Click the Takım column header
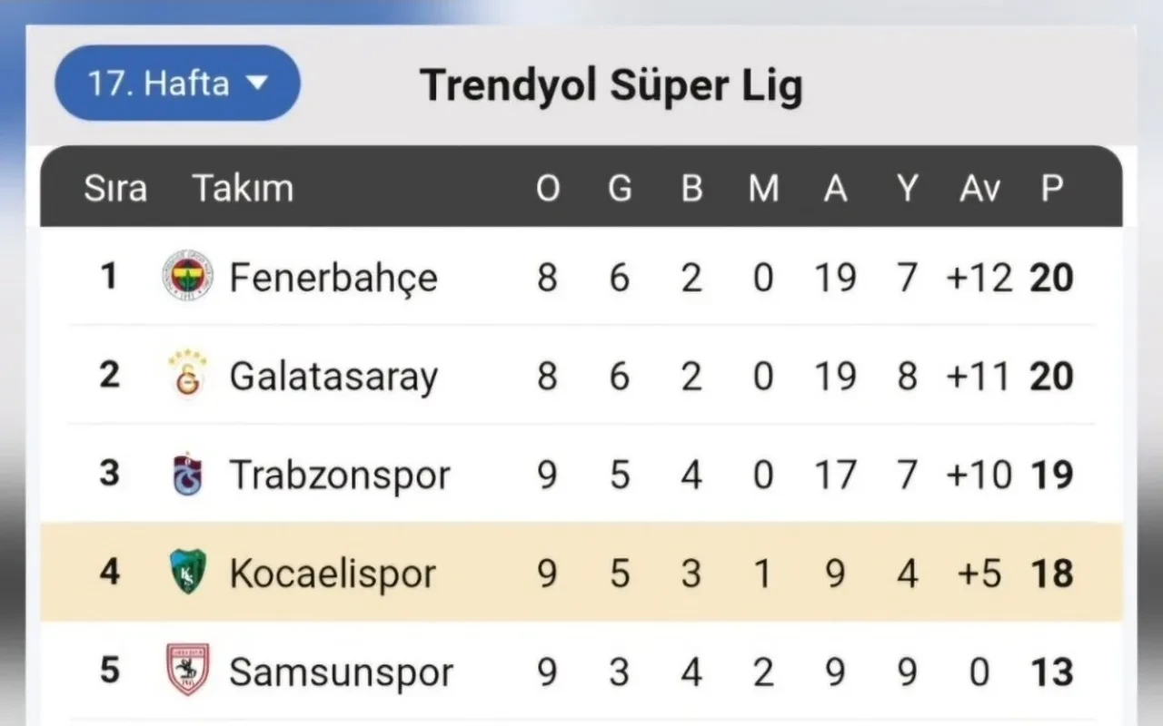The width and height of the screenshot is (1163, 726). 243,188
